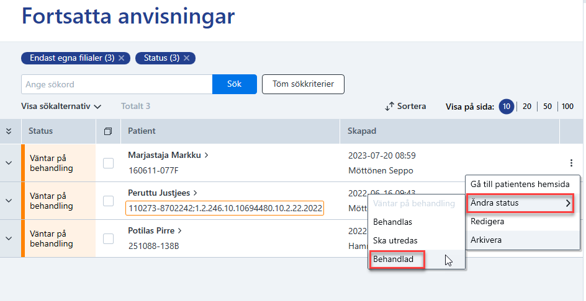Click the Endast egna filialer (3) chip
Viewport: 586px width, 301px height.
(x=76, y=58)
